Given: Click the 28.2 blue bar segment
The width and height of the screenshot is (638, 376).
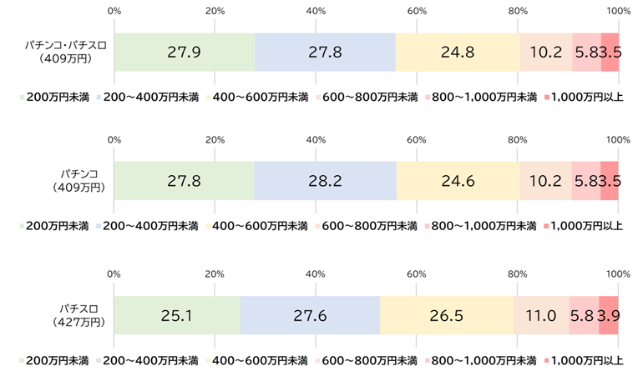Looking at the screenshot, I should coord(325,181).
